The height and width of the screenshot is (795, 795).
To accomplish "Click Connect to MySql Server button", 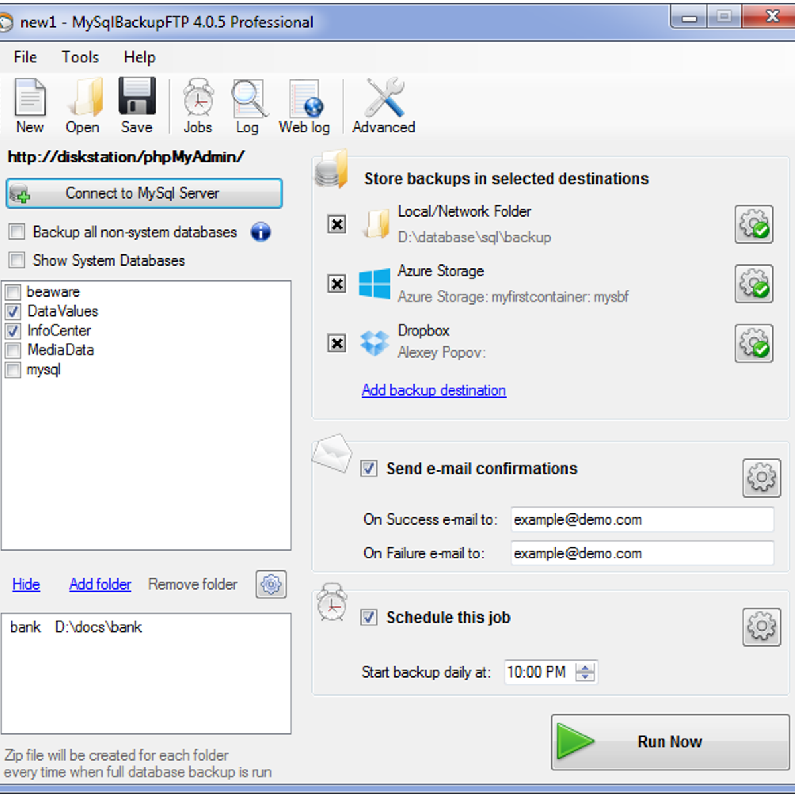I will click(144, 193).
